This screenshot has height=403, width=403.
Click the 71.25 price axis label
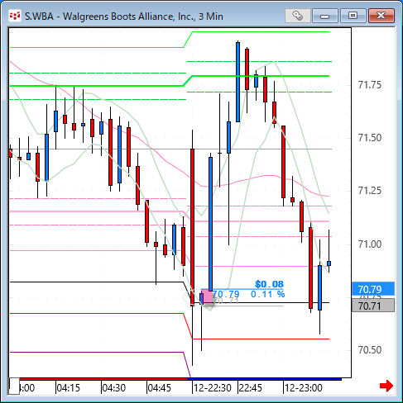pyautogui.click(x=370, y=191)
